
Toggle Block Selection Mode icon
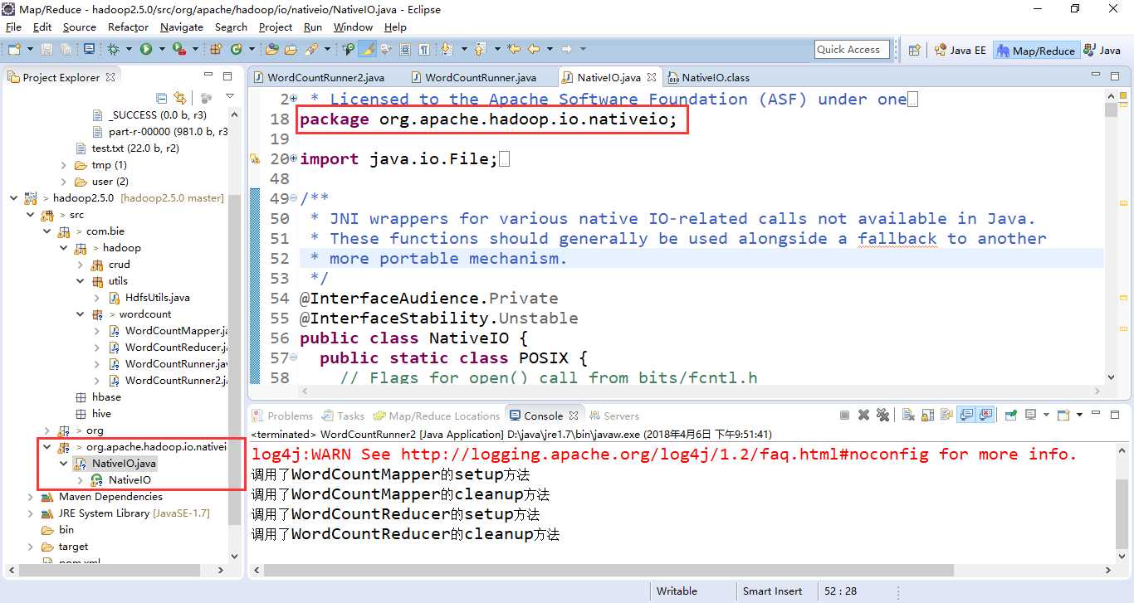point(405,50)
